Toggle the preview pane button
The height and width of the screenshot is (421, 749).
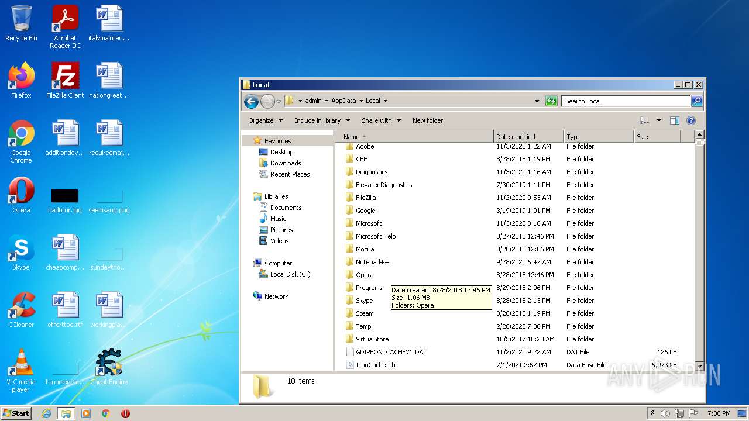(674, 120)
